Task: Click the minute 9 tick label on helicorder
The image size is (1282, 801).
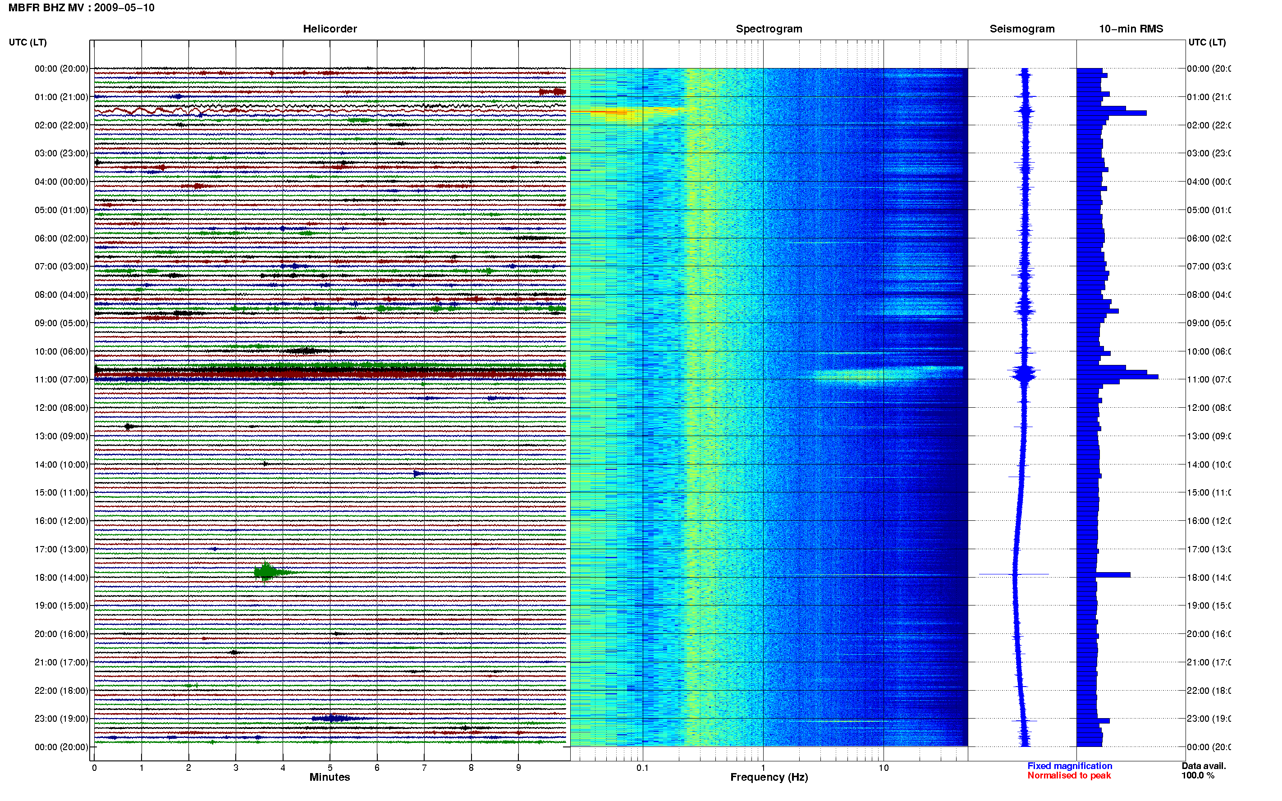Action: pos(518,768)
